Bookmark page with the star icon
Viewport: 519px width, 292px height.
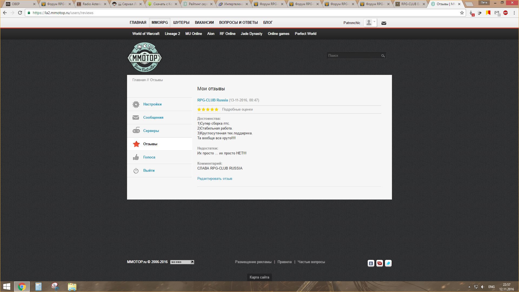(x=462, y=13)
